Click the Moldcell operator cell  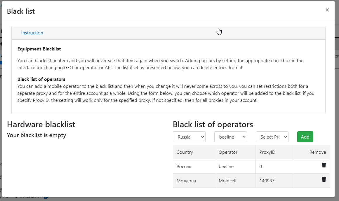point(227,180)
